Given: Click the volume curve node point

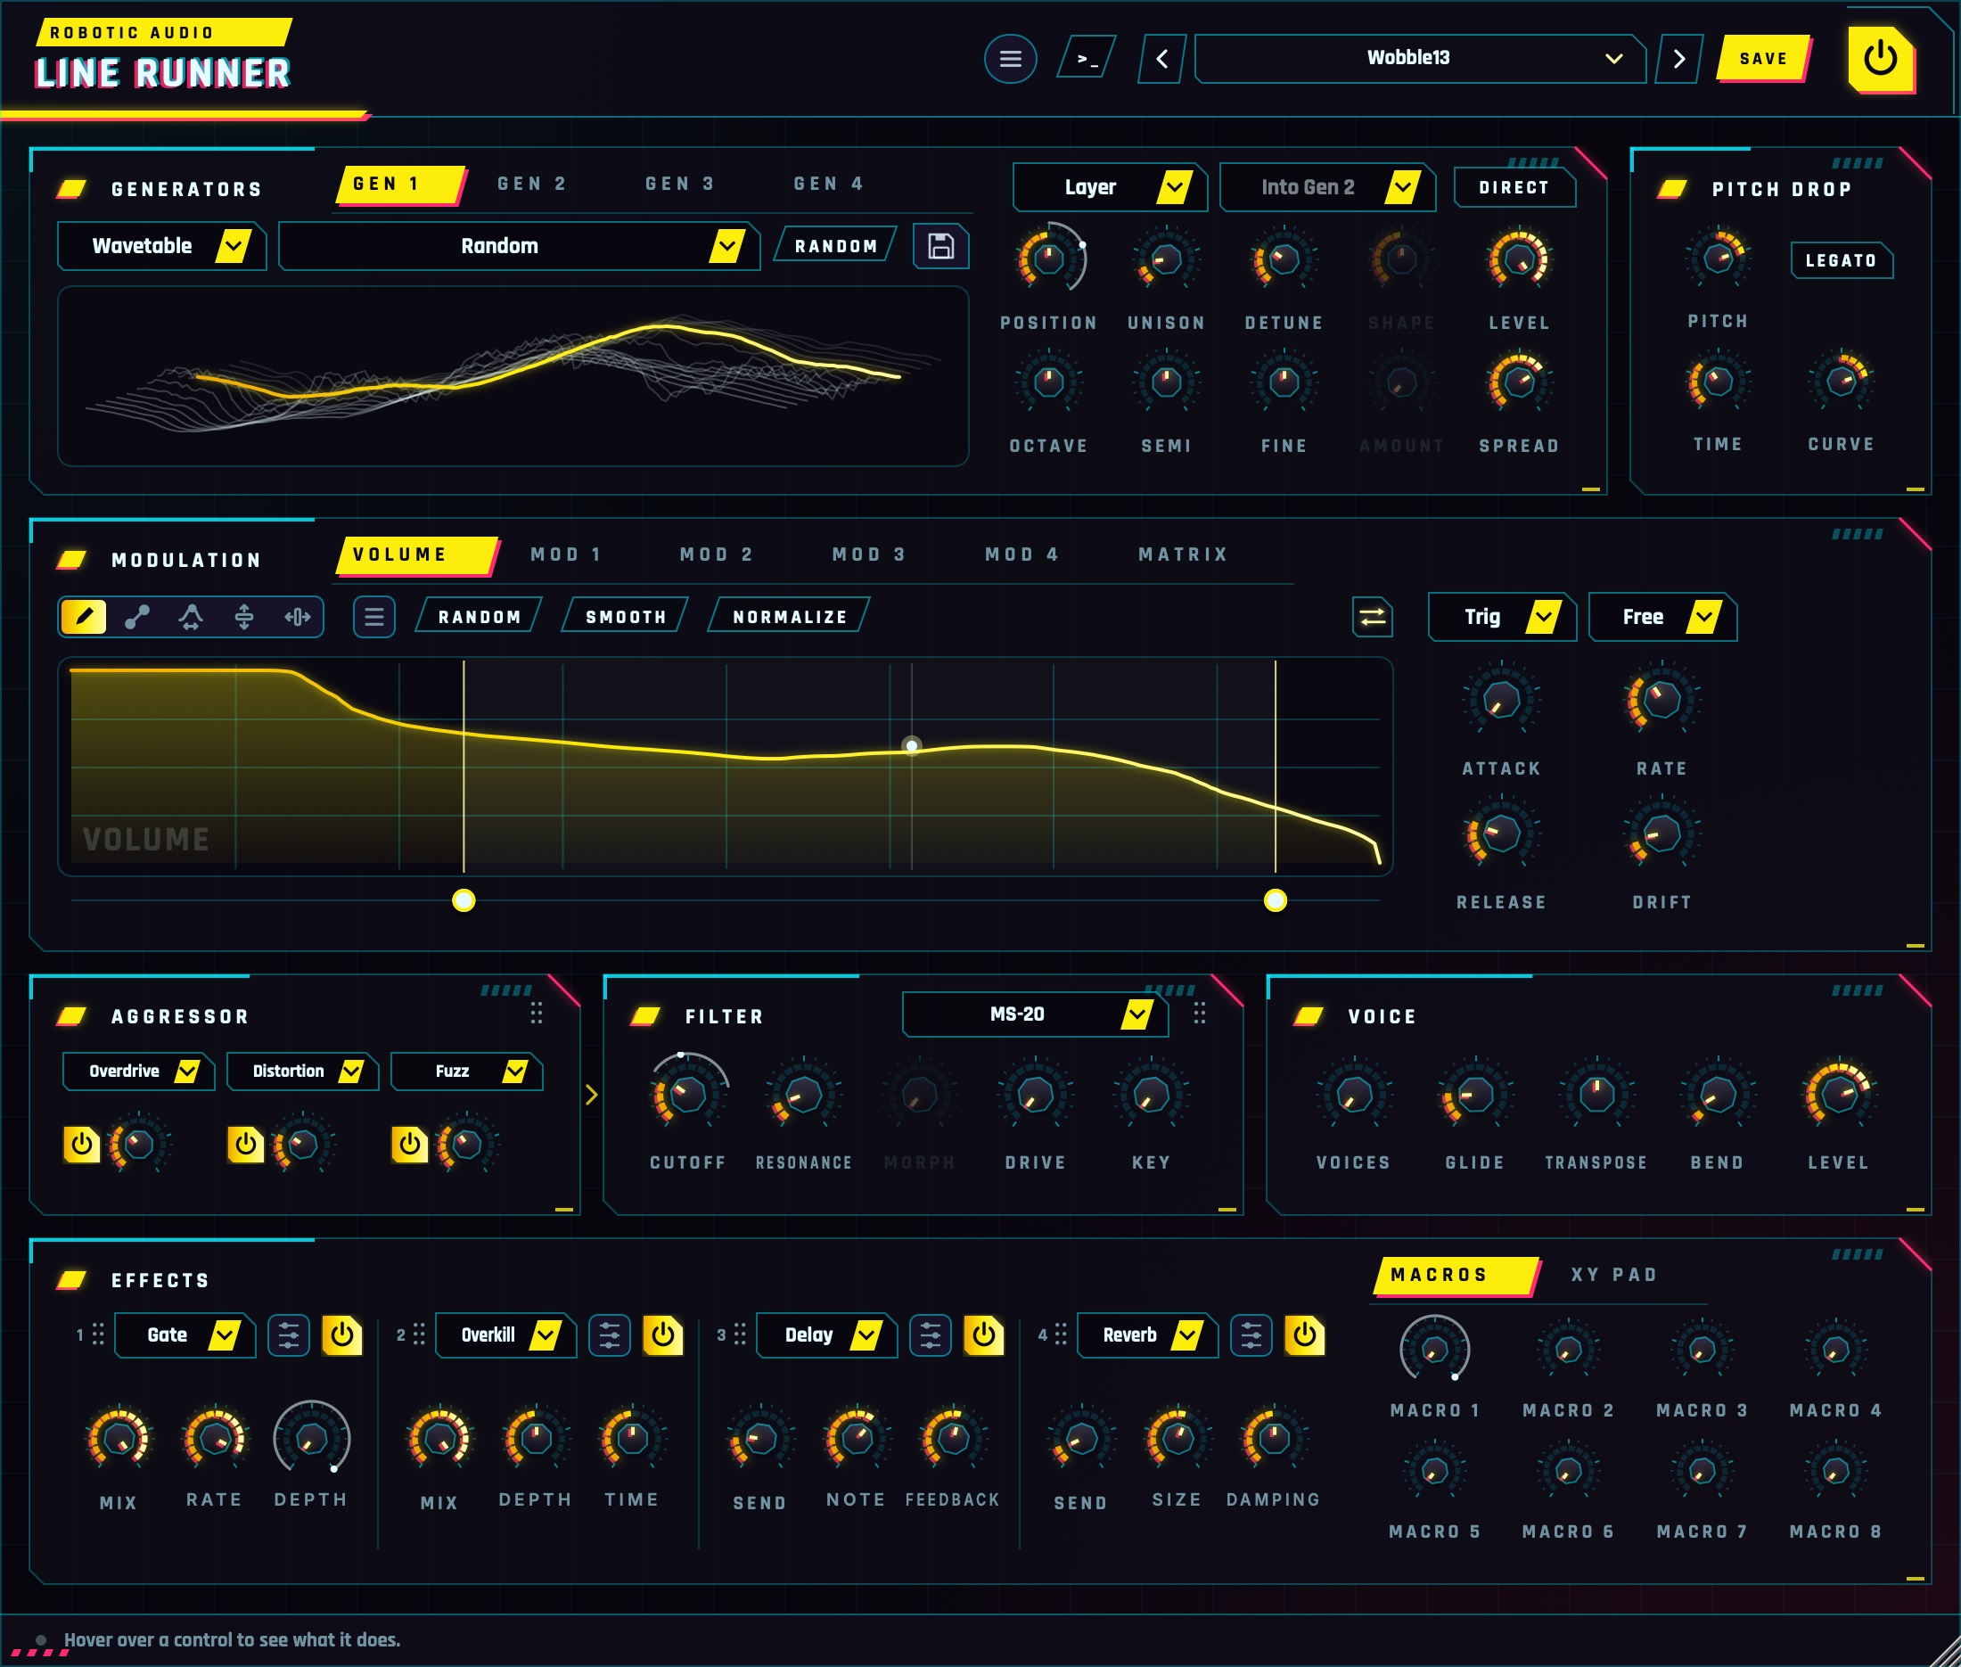Looking at the screenshot, I should [912, 745].
